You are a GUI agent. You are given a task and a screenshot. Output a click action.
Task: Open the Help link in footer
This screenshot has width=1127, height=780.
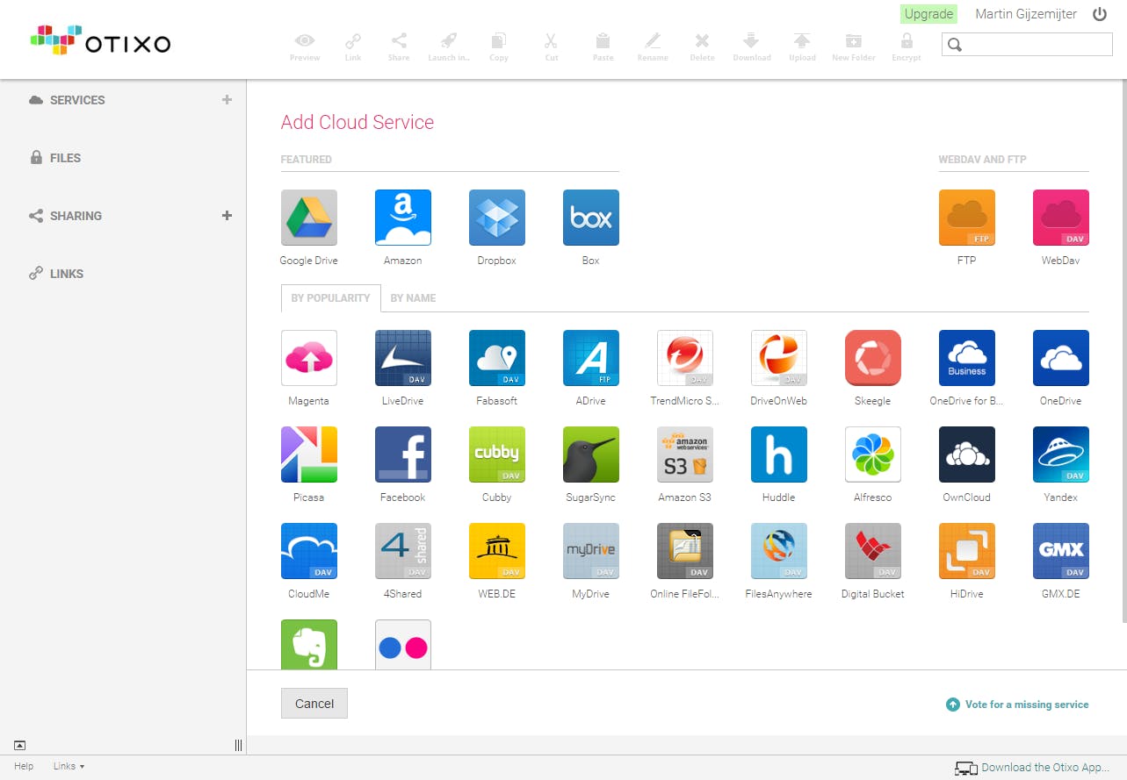point(24,766)
